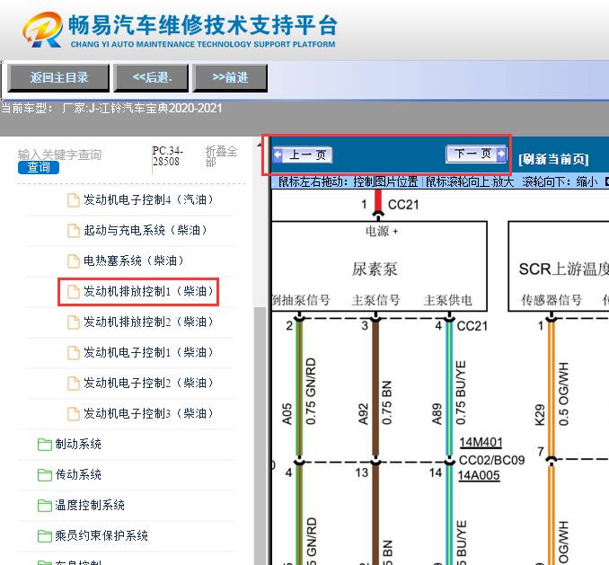
Task: Click the document icon beside 发动机电子控制2（柴油）
Action: click(x=74, y=384)
